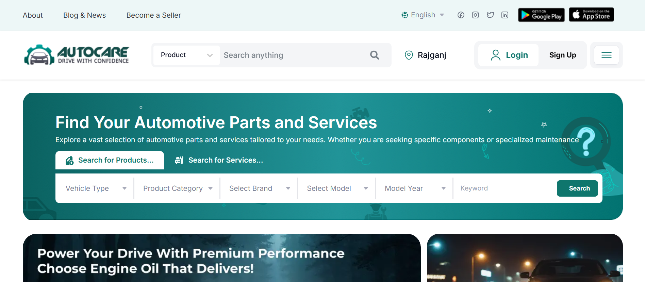Open the Product Category dropdown
645x282 pixels.
pyautogui.click(x=178, y=188)
